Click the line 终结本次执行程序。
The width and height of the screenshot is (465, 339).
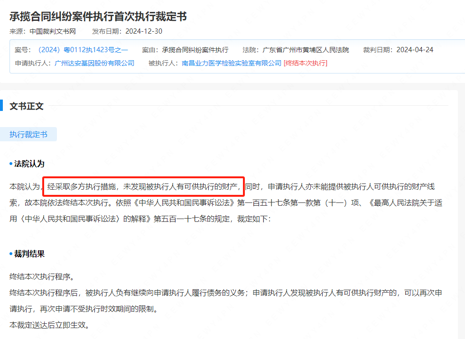pos(42,277)
